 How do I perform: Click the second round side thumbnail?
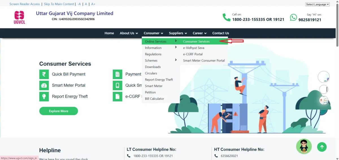[324, 89]
